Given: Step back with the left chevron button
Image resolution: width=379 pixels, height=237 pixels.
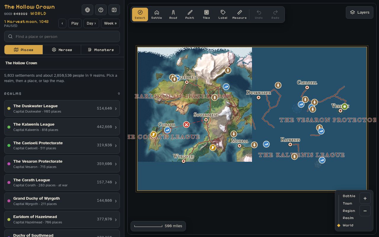Looking at the screenshot, I should coord(62,23).
